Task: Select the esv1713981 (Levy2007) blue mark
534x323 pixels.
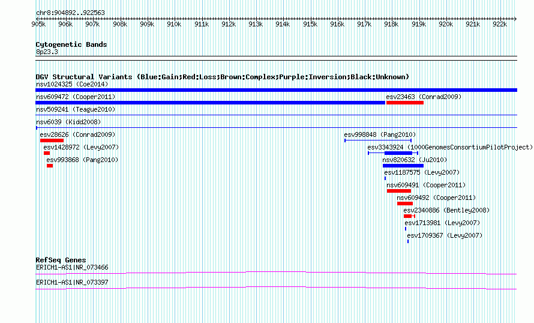Action: coord(406,229)
